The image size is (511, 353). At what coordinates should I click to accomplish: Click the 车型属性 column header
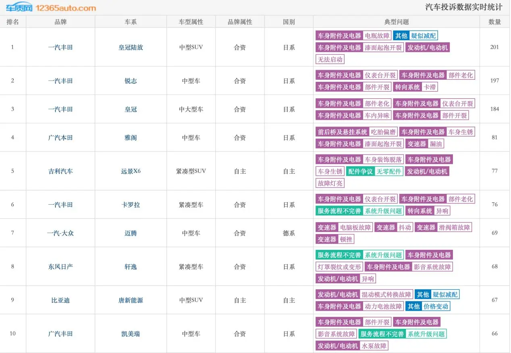(x=191, y=22)
